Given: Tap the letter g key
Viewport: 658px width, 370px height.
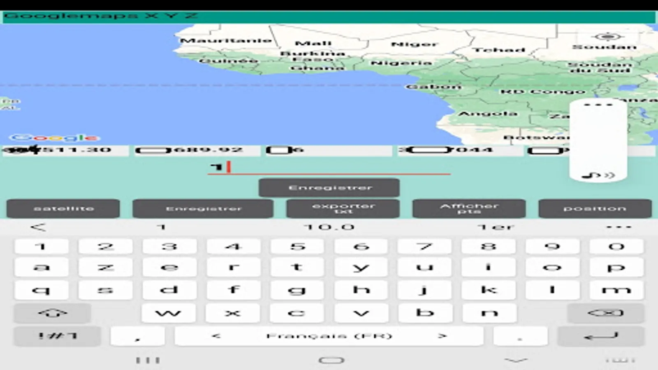Looking at the screenshot, I should coord(297,290).
